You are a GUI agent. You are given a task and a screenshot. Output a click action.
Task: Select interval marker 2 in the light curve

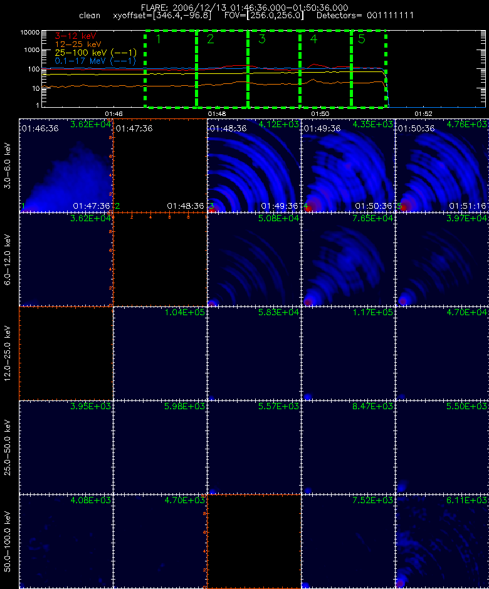[x=210, y=39]
